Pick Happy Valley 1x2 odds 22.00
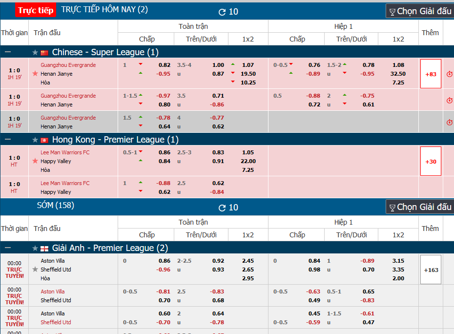Screen dimensions: 454x334 tap(248, 161)
